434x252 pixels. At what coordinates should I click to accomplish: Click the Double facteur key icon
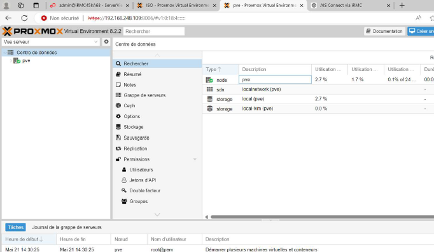pos(124,190)
